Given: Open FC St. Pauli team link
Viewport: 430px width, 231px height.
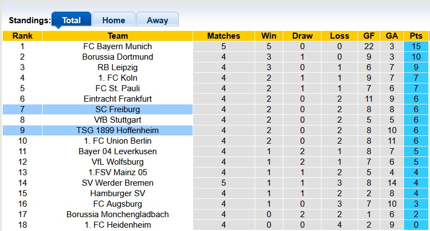Looking at the screenshot, I should pos(117,88).
